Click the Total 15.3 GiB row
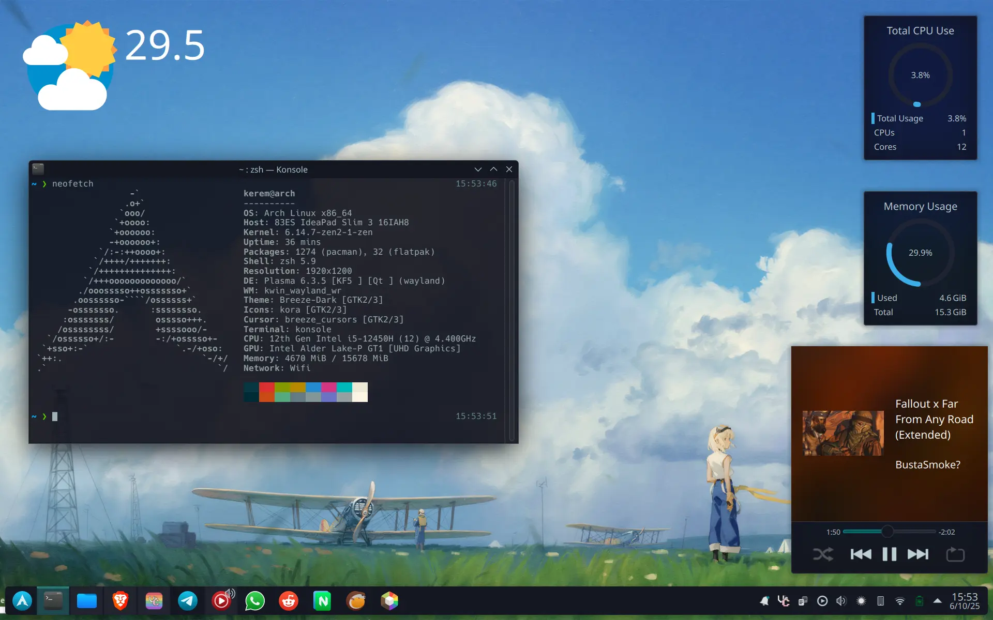 click(x=920, y=312)
